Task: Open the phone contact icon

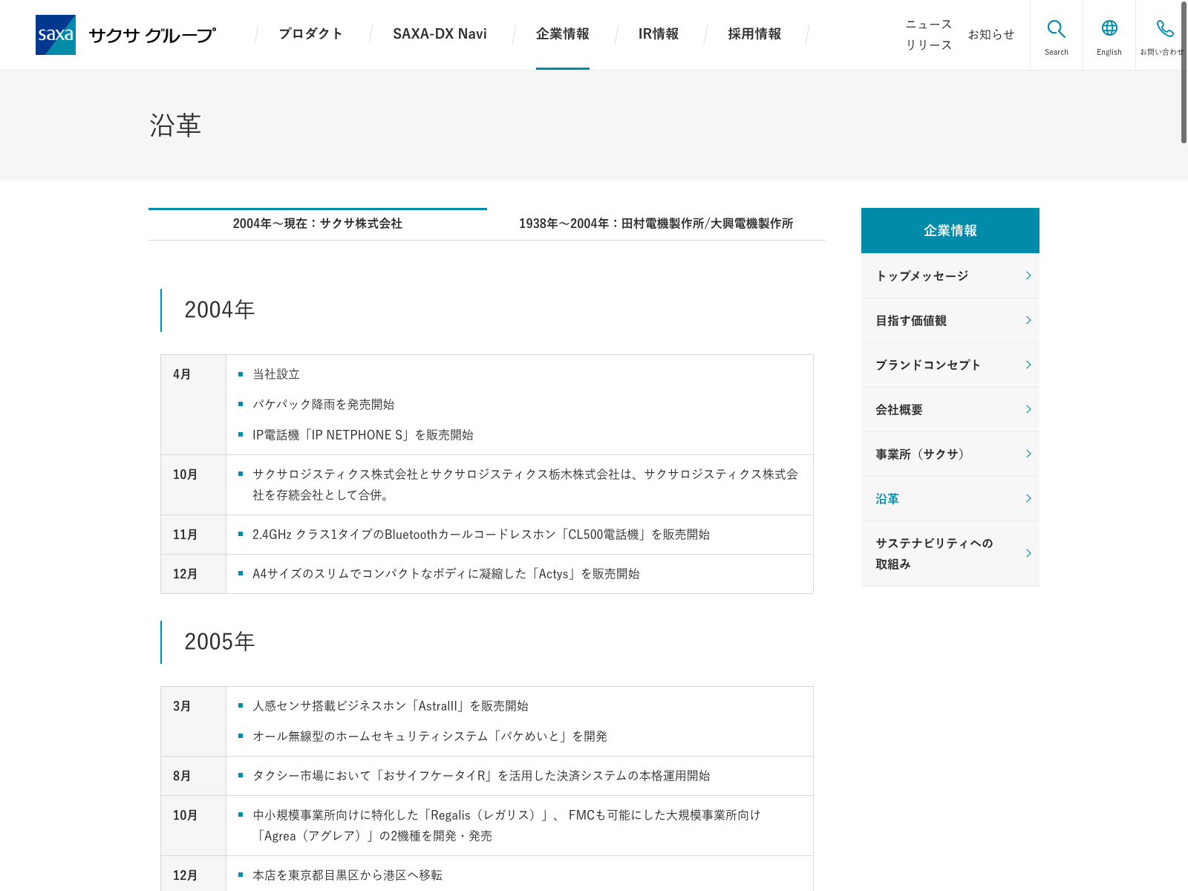Action: 1165,29
